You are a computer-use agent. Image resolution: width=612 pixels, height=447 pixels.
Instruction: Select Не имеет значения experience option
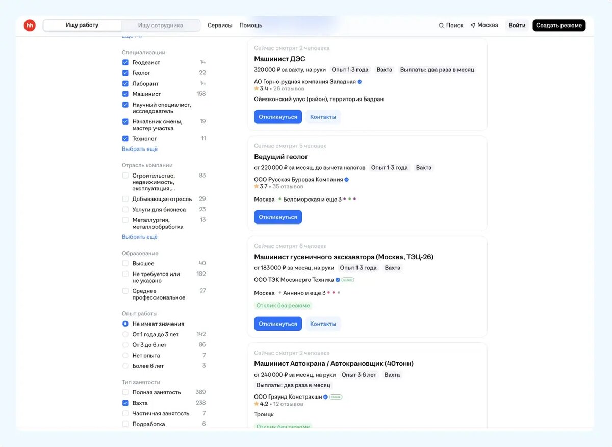125,324
